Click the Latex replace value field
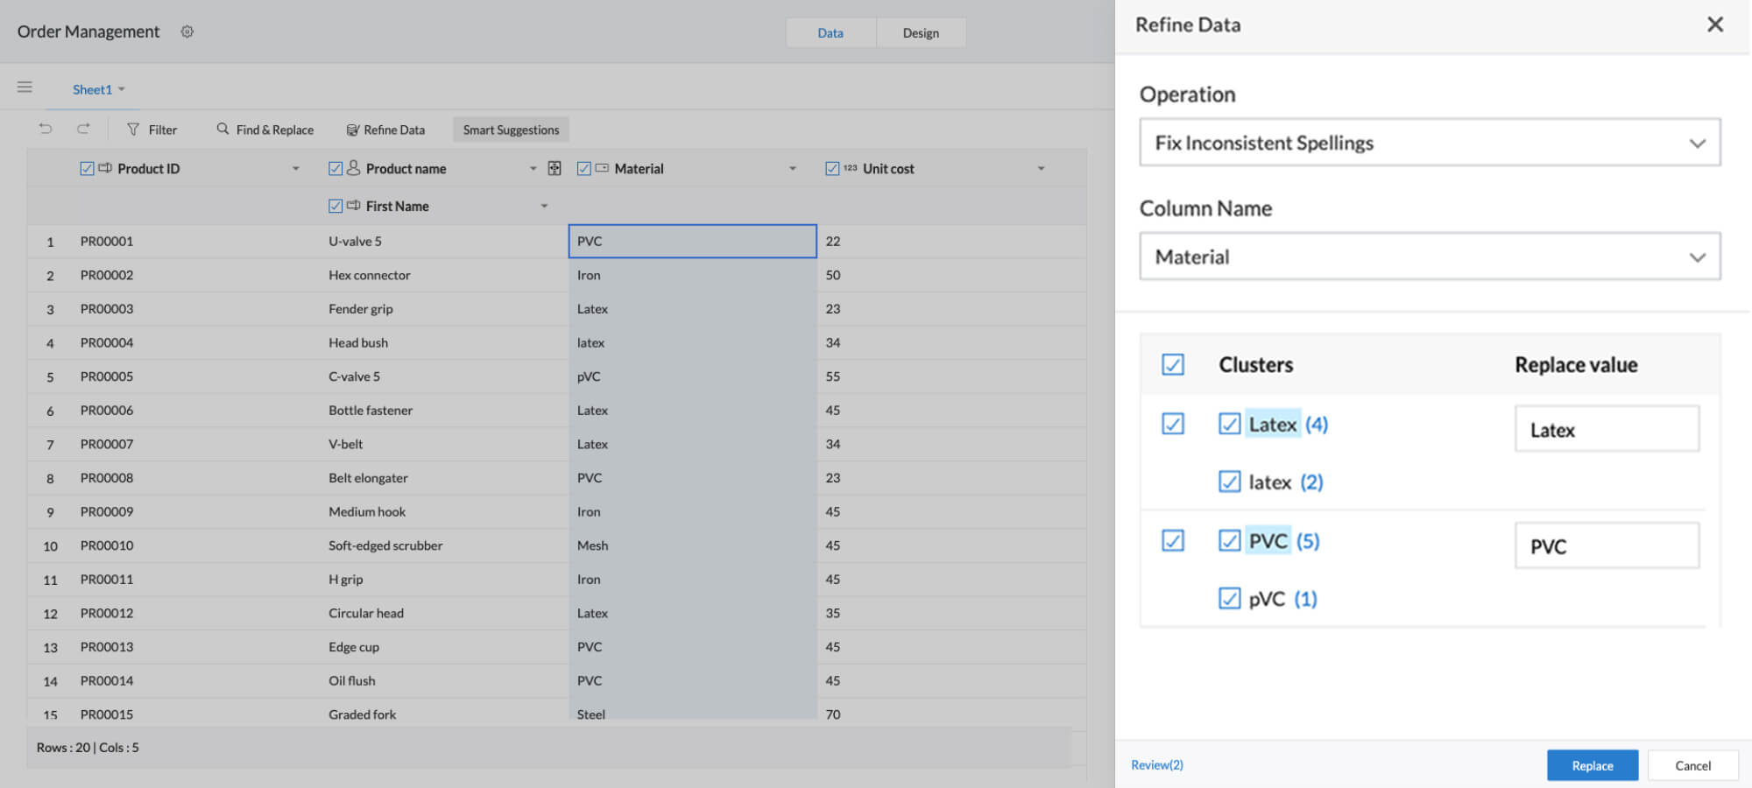1752x788 pixels. (1606, 429)
